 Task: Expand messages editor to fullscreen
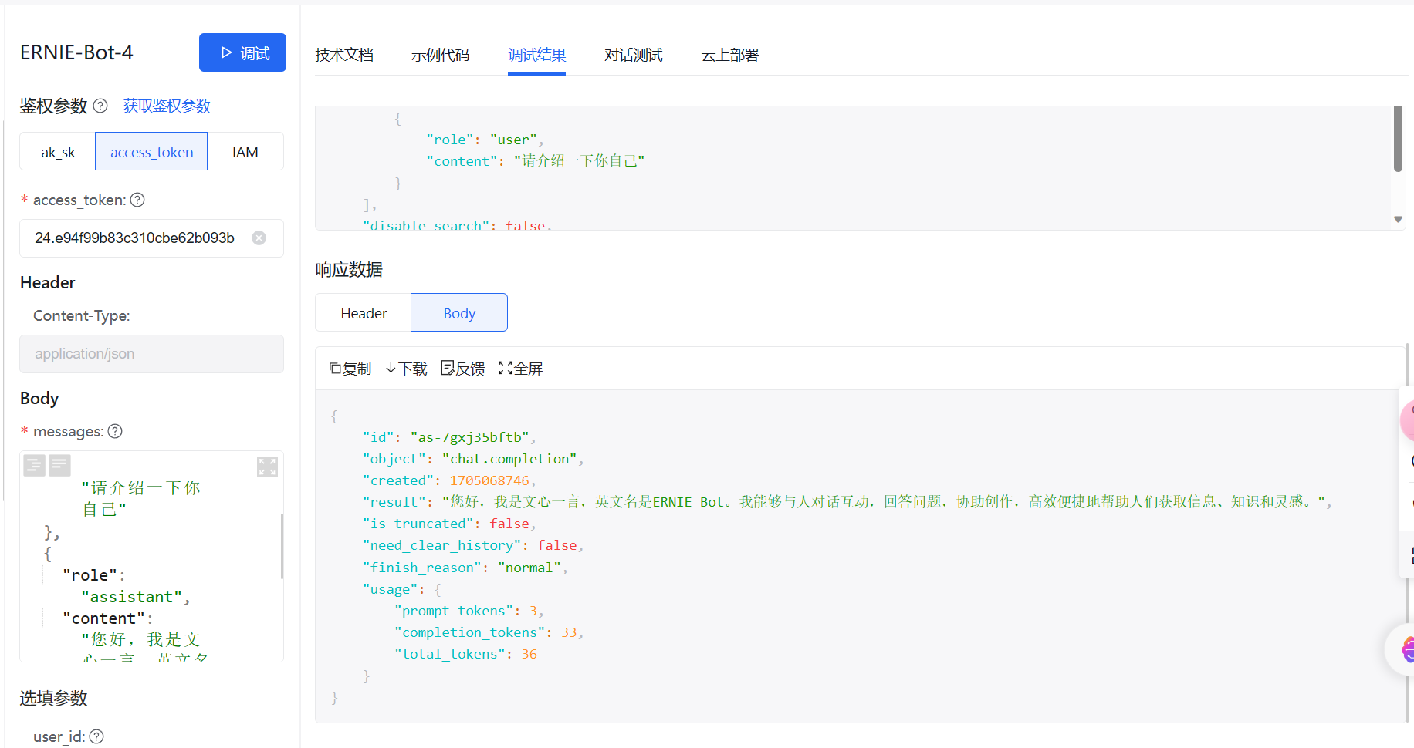point(267,466)
